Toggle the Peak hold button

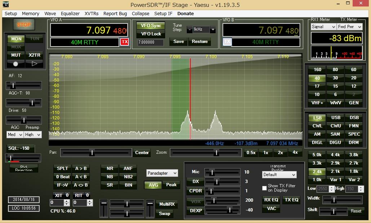pyautogui.click(x=171, y=185)
